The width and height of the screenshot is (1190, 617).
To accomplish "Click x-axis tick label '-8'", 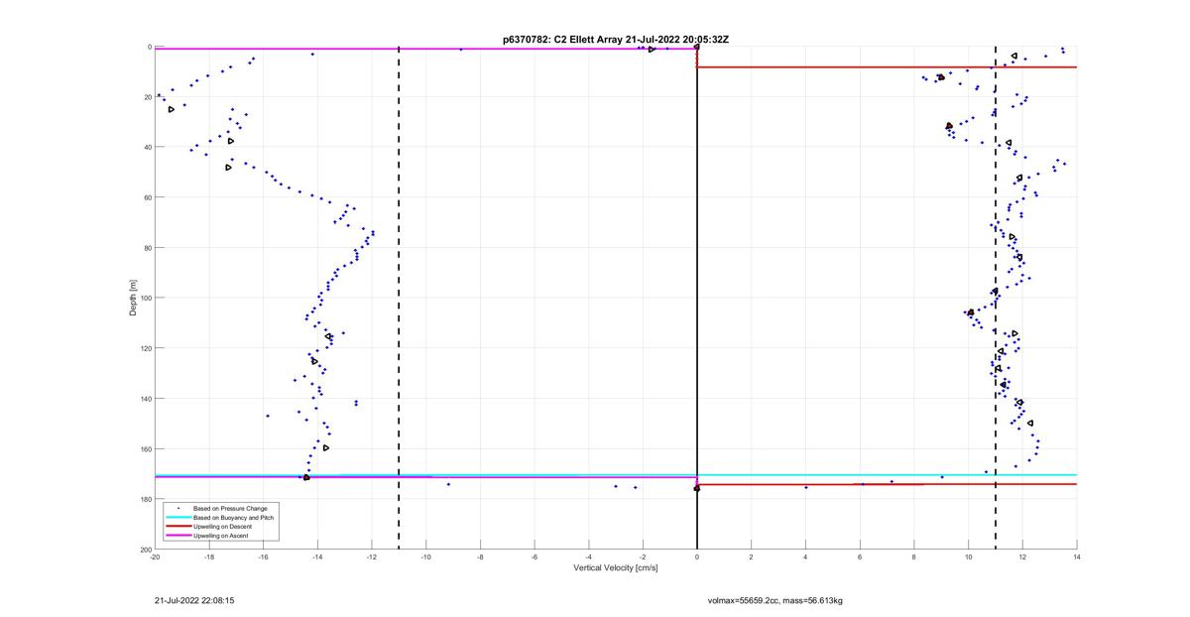I will (x=480, y=557).
